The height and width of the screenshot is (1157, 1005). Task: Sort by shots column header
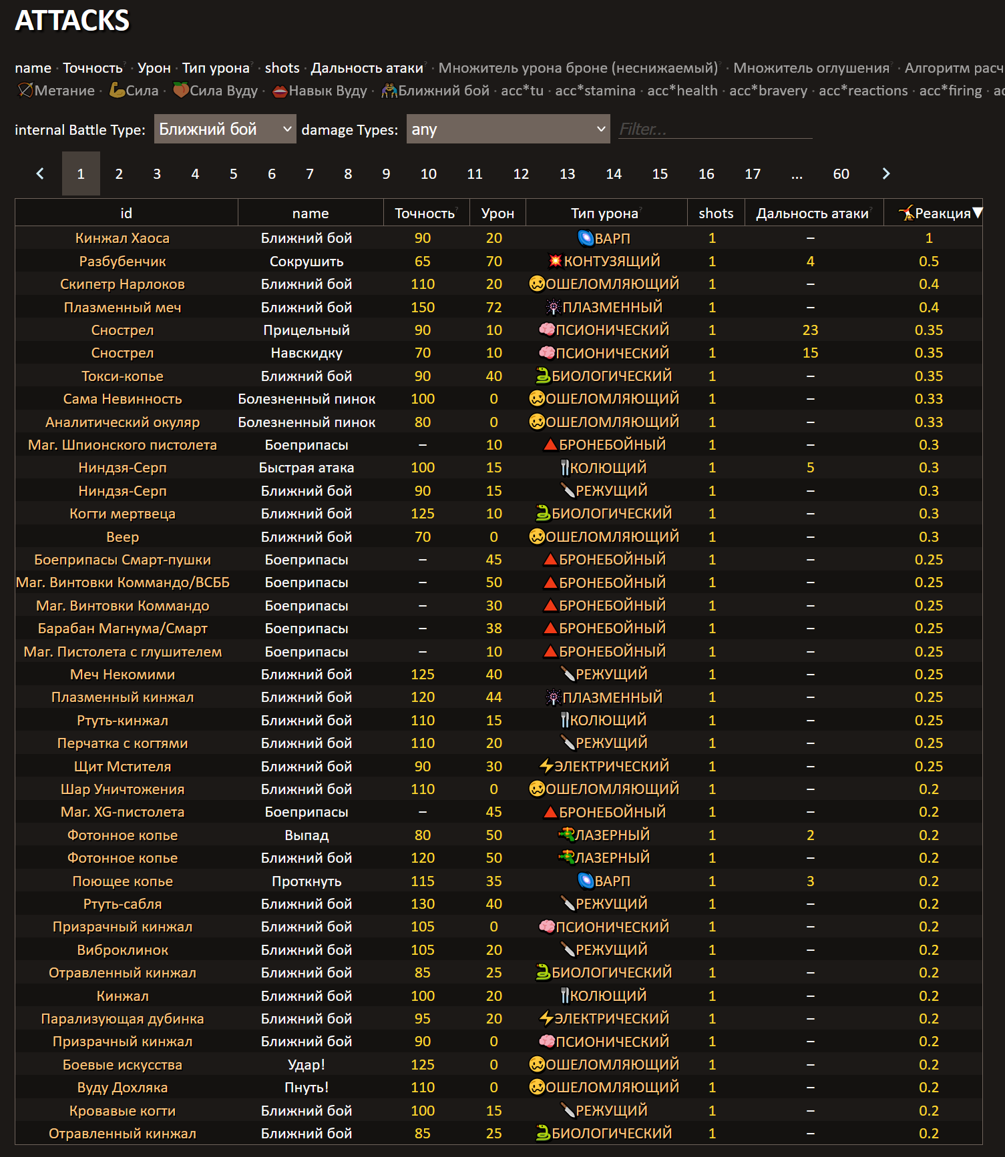716,213
